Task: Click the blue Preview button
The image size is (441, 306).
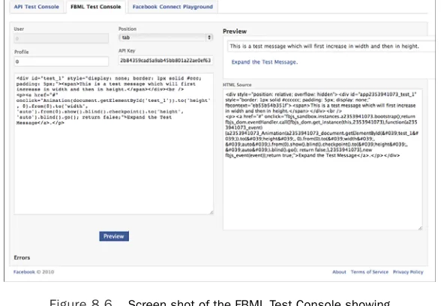Action: pos(114,236)
